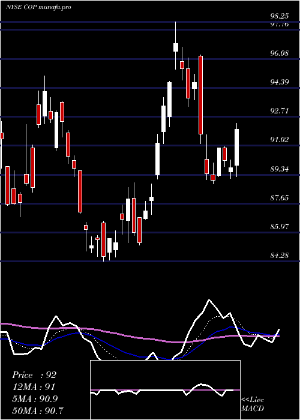This screenshot has height=420, width=300.
Task: Click the 98.25 price level label
Action: point(280,16)
